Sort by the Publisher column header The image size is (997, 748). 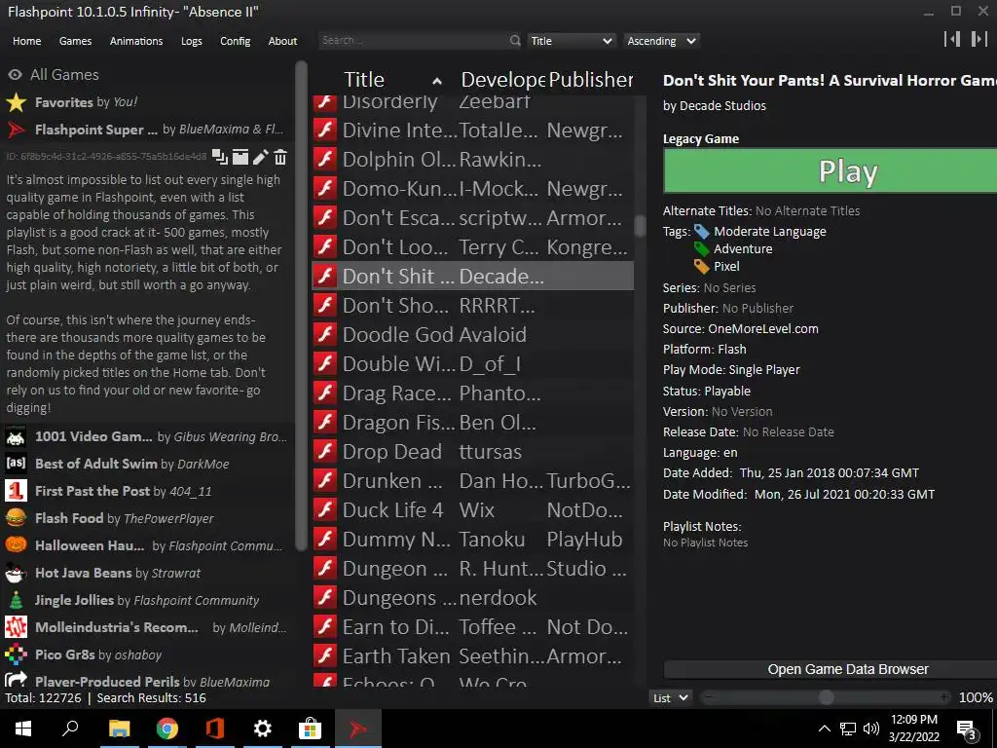(591, 80)
